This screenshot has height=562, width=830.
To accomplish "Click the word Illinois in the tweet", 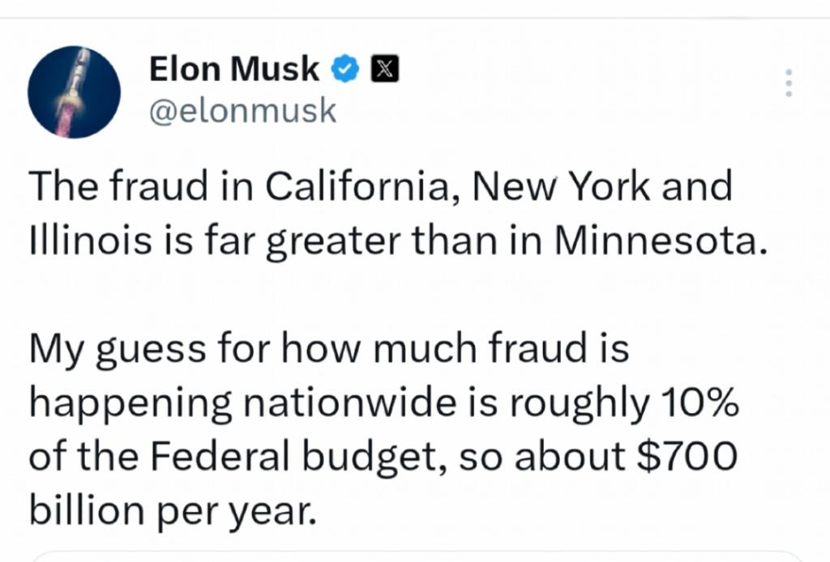I will point(80,242).
